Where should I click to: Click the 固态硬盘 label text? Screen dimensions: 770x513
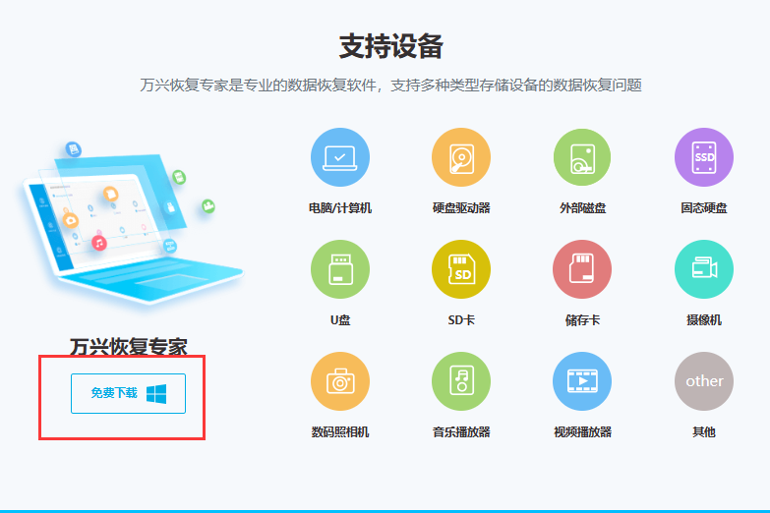[x=704, y=208]
